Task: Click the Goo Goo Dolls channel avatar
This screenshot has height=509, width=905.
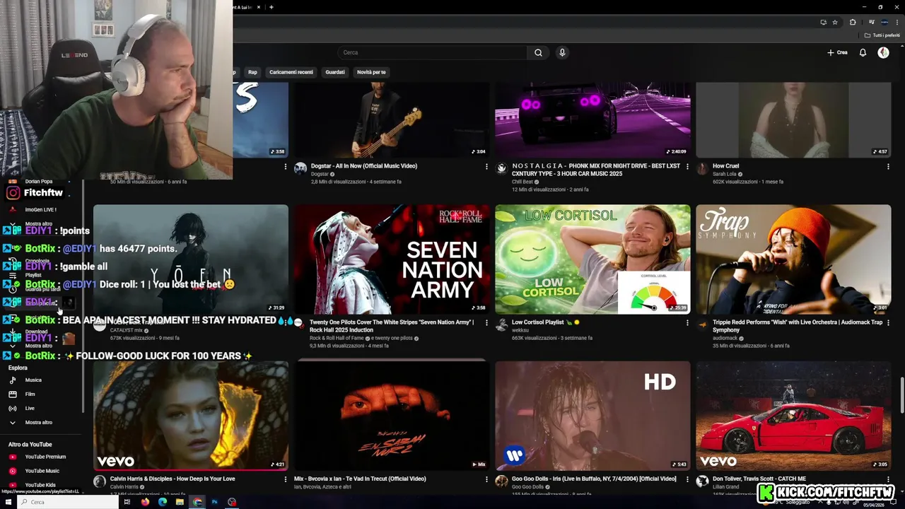Action: 501,481
